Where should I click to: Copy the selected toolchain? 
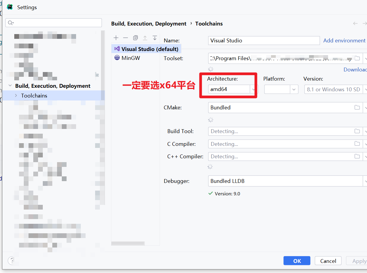(135, 38)
